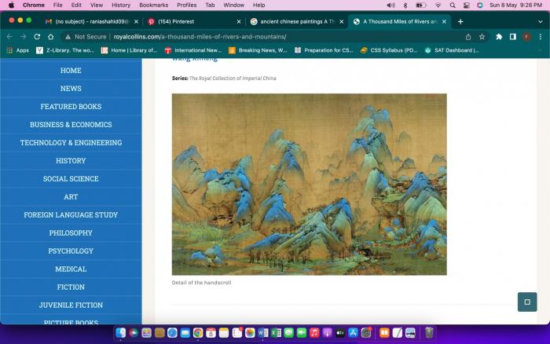Click the floating square button at bottom-right

coord(527,302)
